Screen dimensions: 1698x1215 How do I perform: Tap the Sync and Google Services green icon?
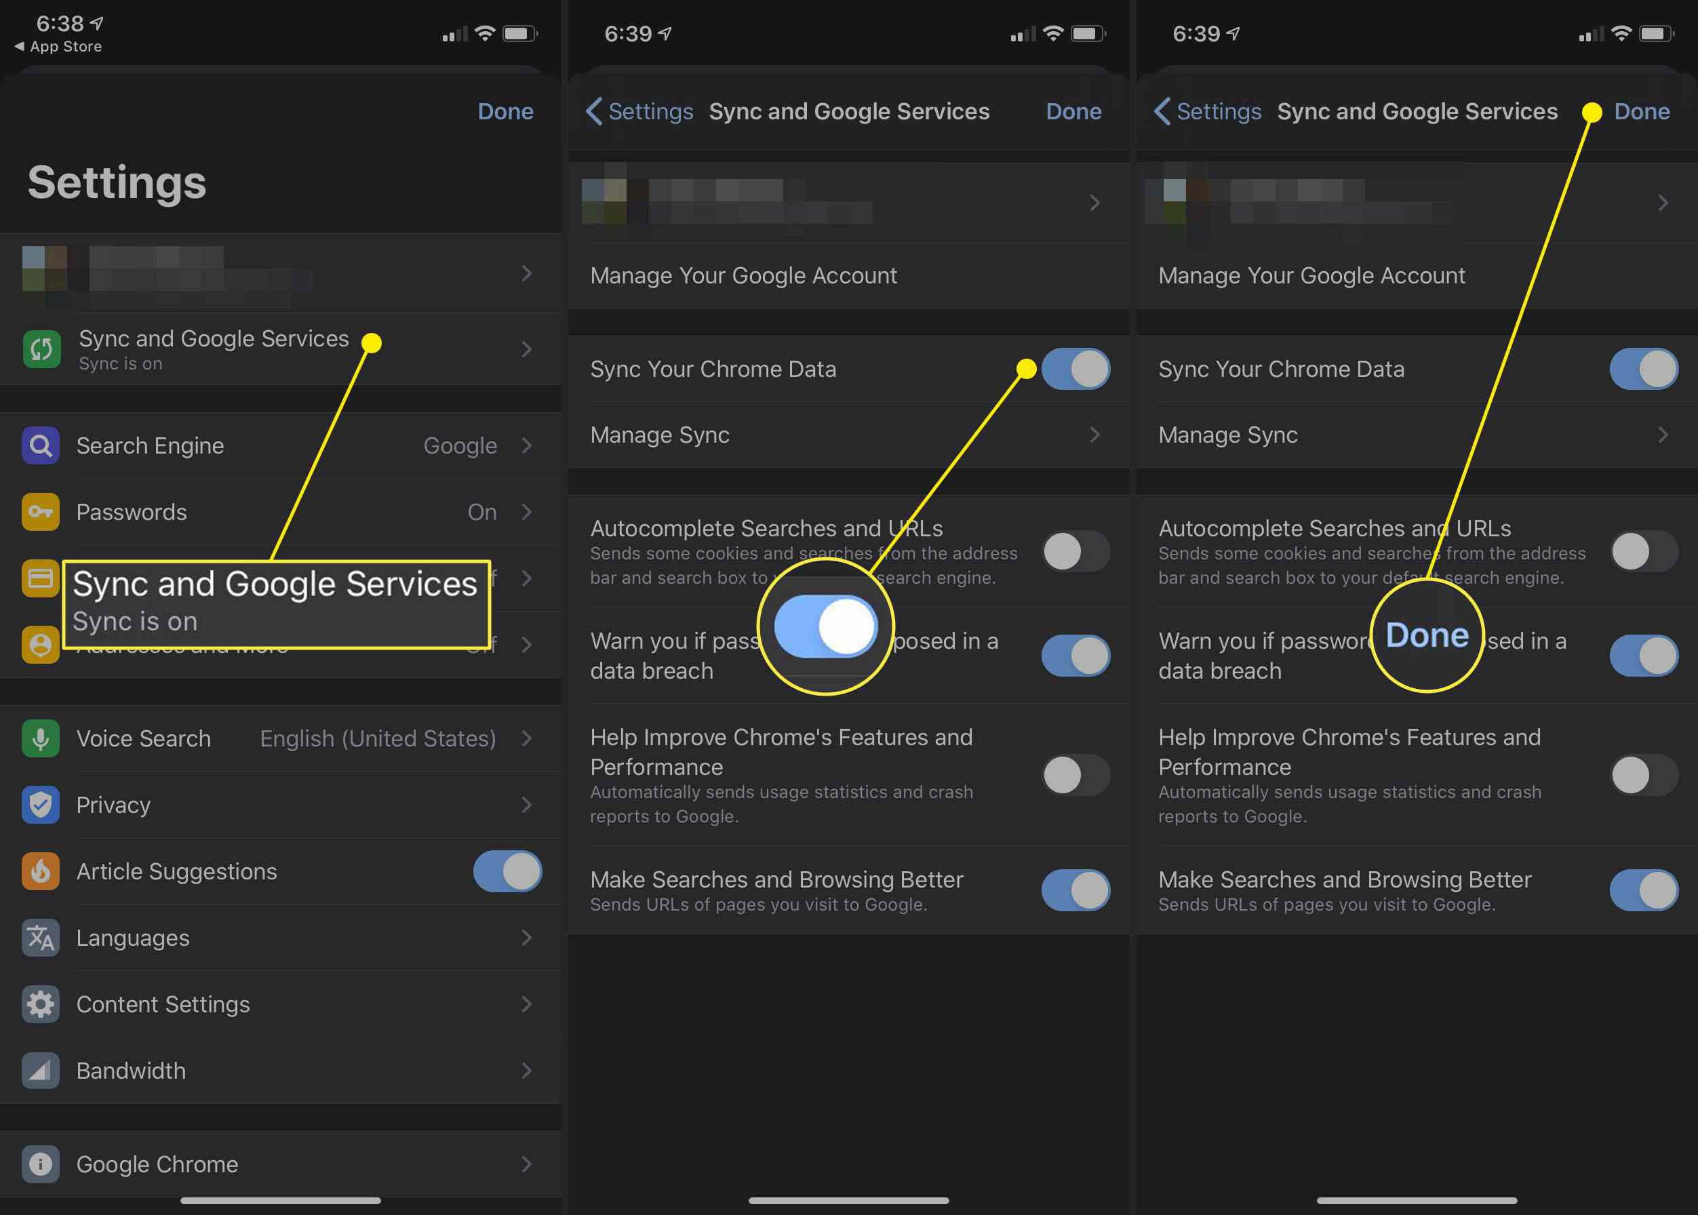(41, 349)
